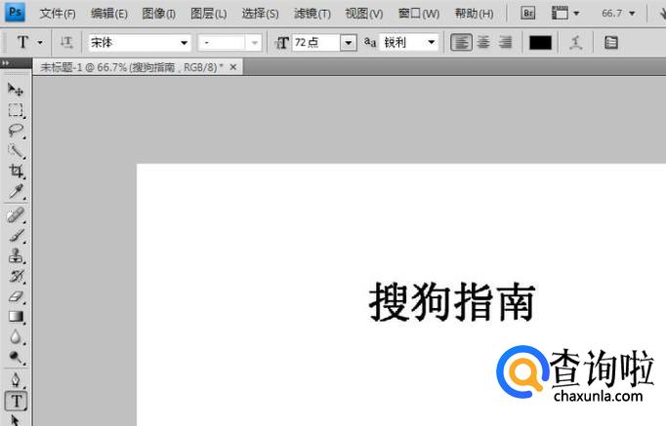Open the 帮助(H) menu

[474, 14]
